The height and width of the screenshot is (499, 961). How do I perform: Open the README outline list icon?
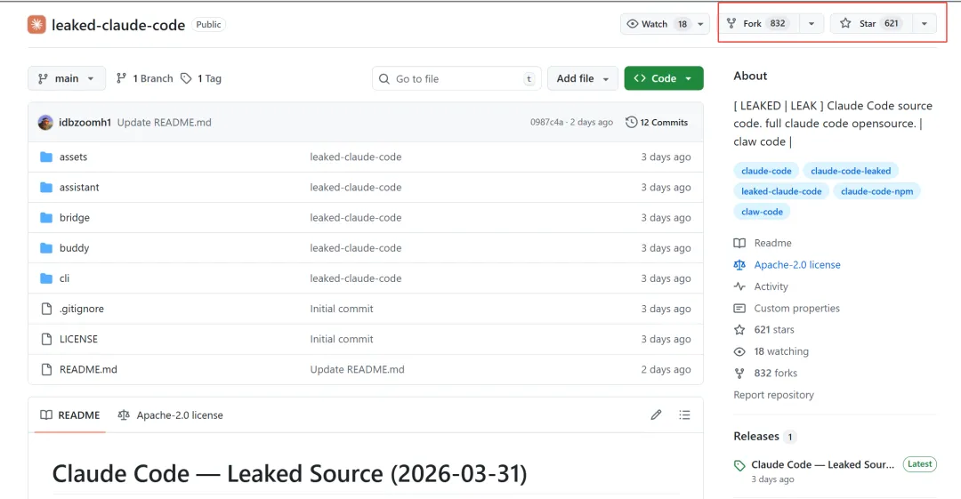684,415
